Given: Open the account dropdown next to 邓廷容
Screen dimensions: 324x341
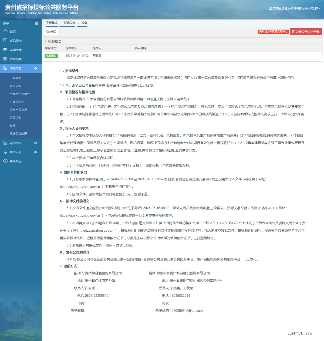Looking at the screenshot, I should (x=320, y=8).
